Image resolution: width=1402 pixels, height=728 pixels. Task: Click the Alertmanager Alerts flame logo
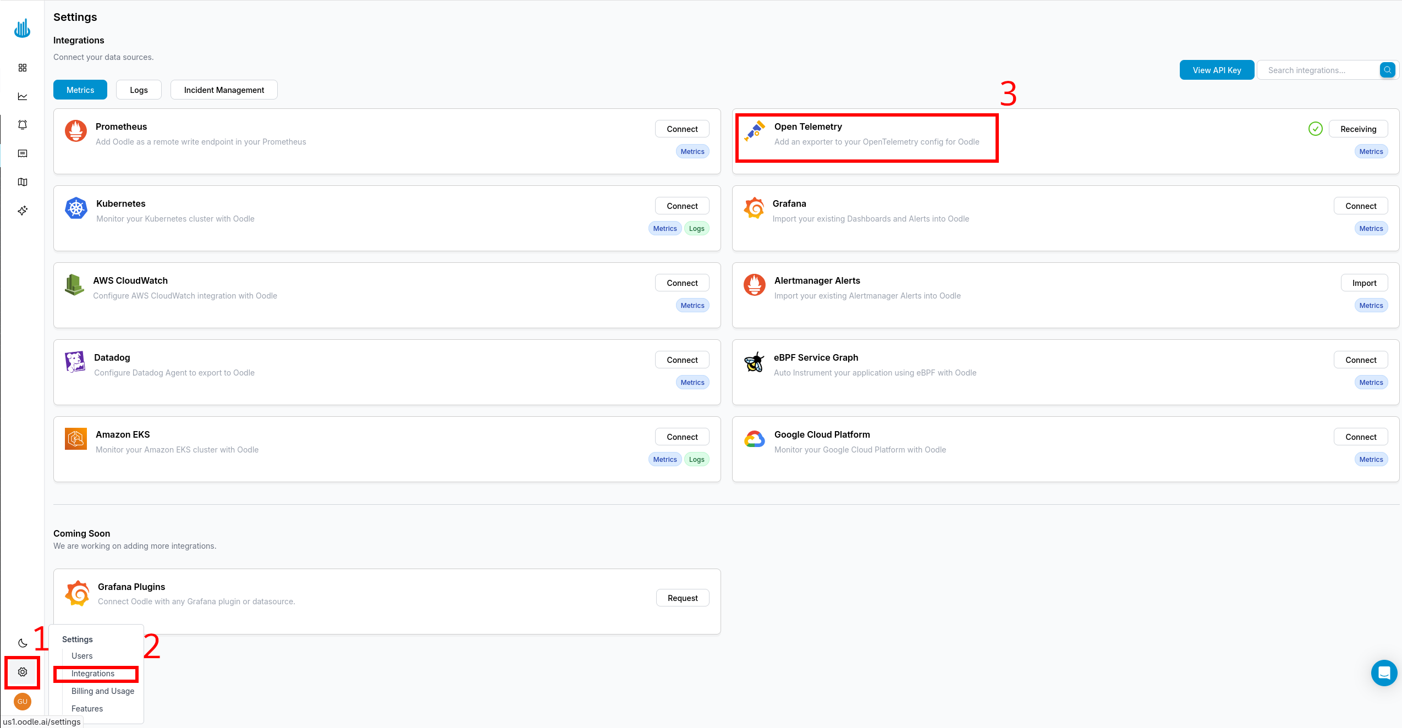(x=755, y=285)
